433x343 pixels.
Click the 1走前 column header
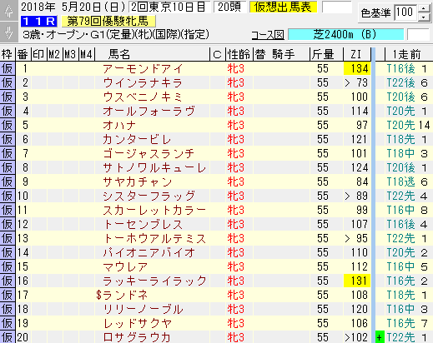tap(406, 54)
